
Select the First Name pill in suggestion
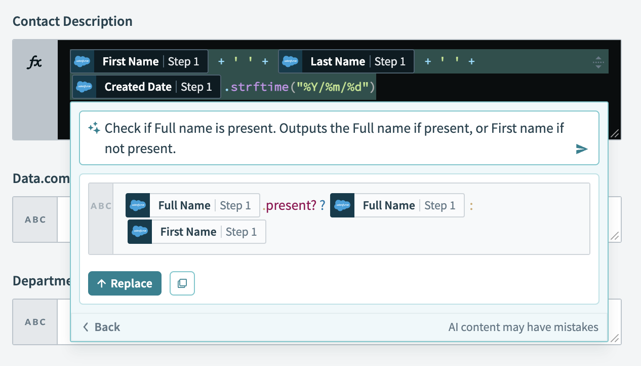[197, 232]
